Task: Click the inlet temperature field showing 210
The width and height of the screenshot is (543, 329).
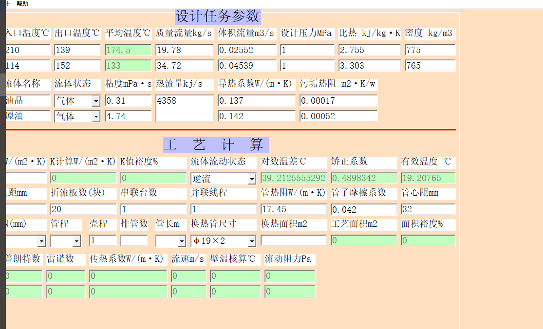Action: click(x=24, y=50)
